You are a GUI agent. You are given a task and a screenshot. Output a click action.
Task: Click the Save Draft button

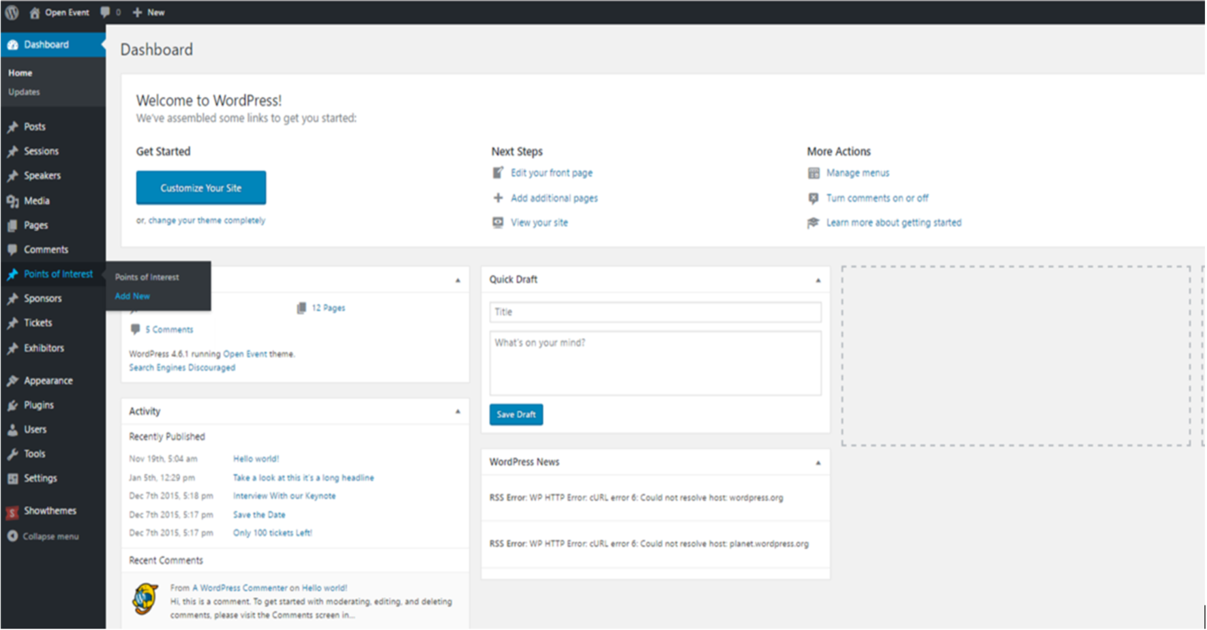(516, 415)
